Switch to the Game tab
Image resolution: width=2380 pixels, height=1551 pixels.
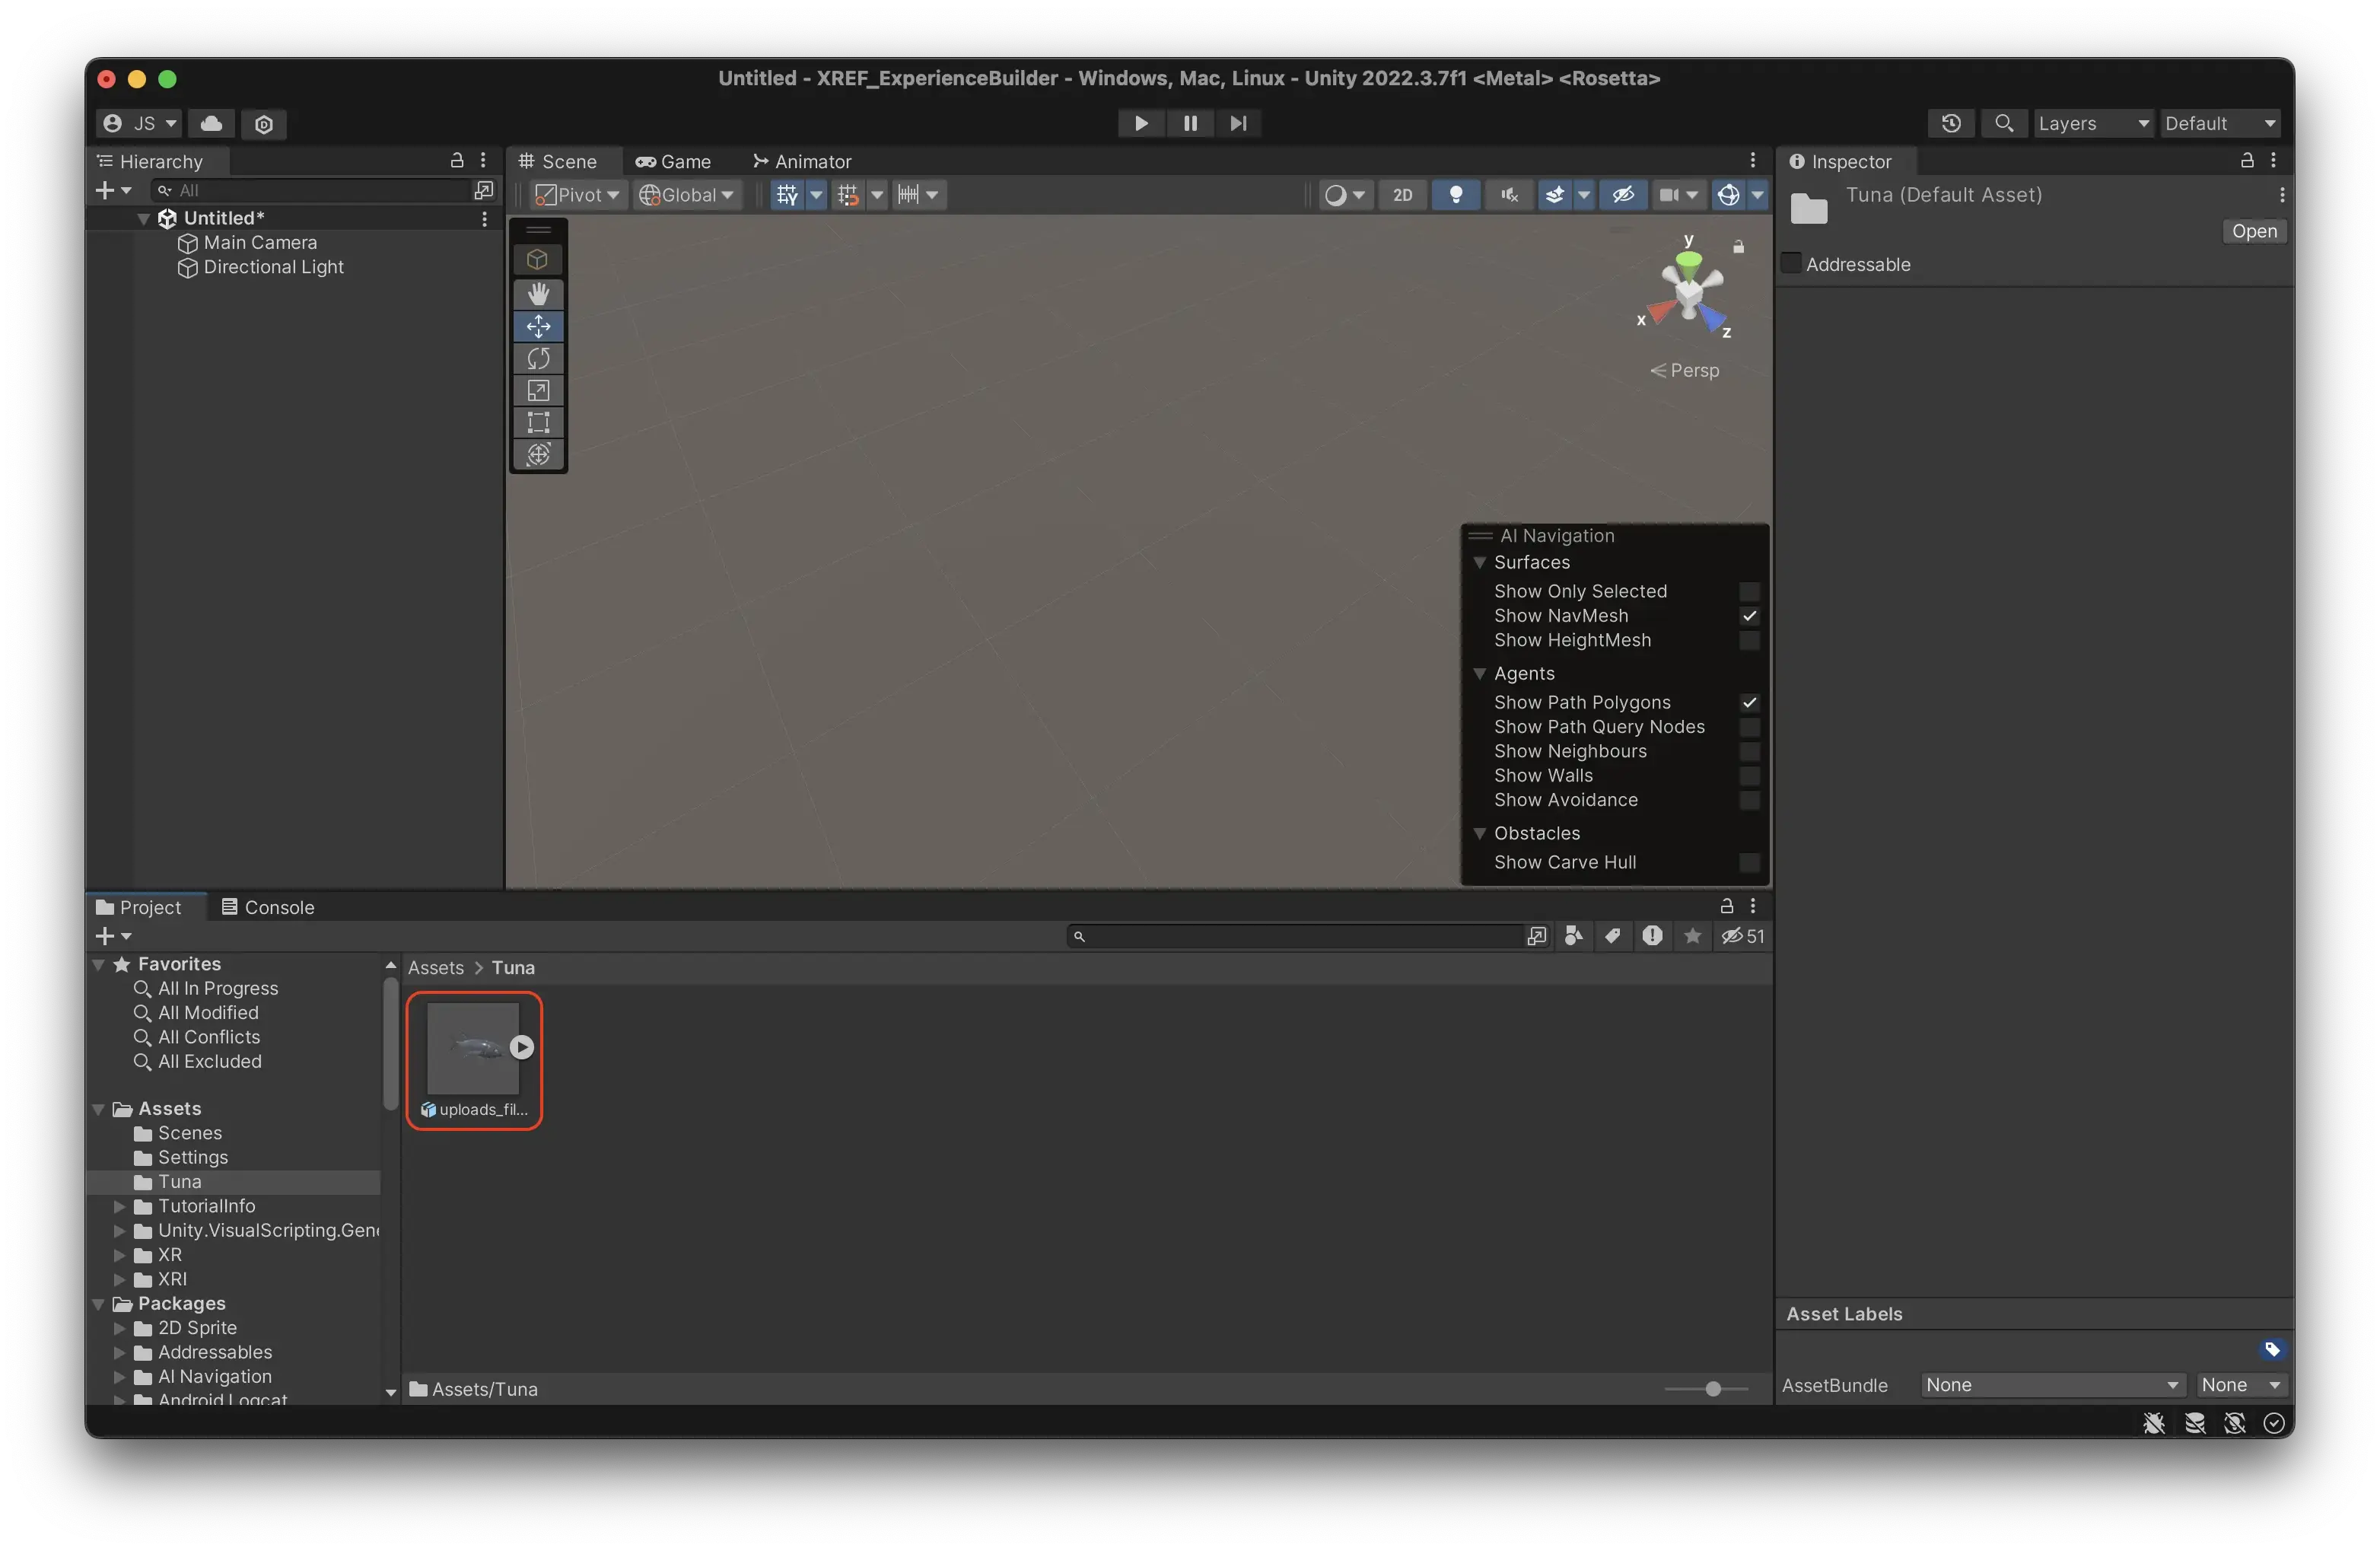point(674,162)
